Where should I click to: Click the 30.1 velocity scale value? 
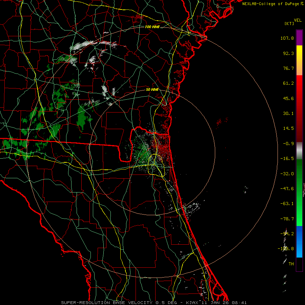pos(288,114)
